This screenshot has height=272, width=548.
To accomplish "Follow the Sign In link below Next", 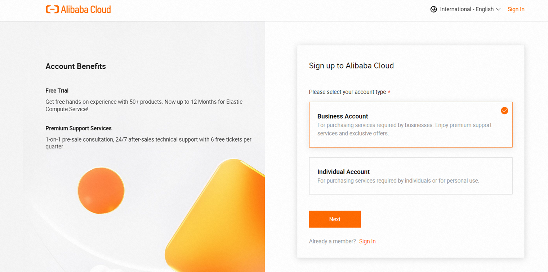I will [367, 241].
